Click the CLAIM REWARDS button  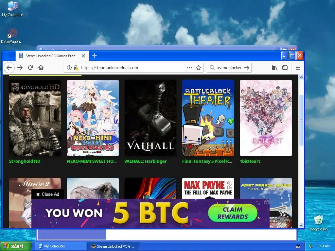[x=233, y=213]
